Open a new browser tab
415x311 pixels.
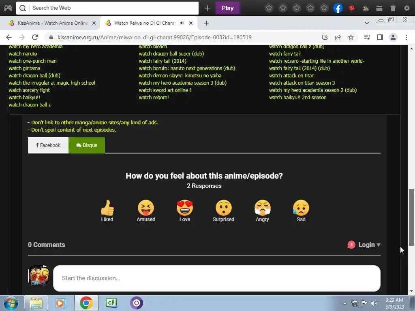point(206,23)
